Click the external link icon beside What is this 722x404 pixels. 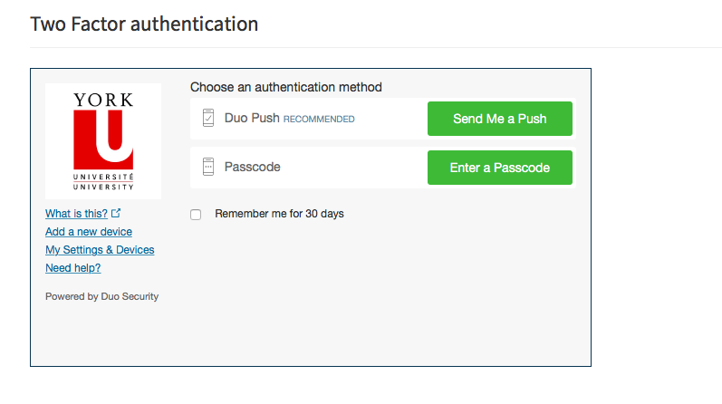coord(116,213)
